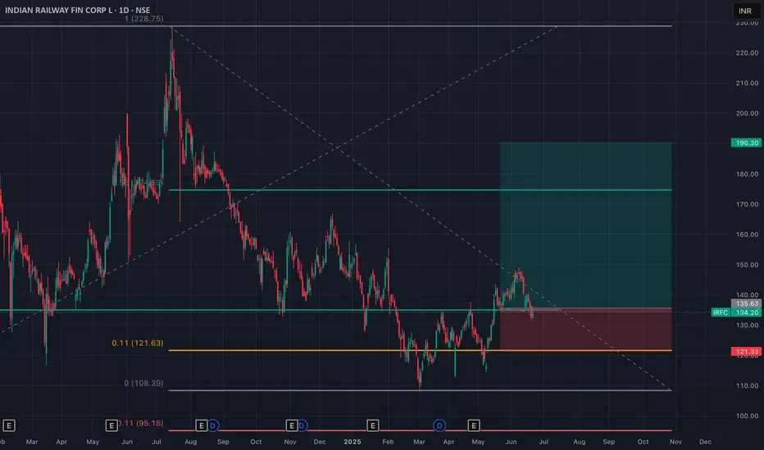Screen dimensions: 764x450
Task: Select the green target zone of long position
Action: coord(585,225)
